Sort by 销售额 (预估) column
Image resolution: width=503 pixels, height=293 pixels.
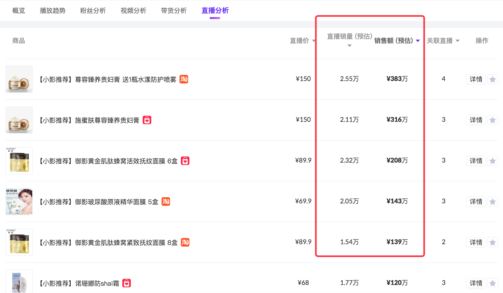[x=418, y=41]
